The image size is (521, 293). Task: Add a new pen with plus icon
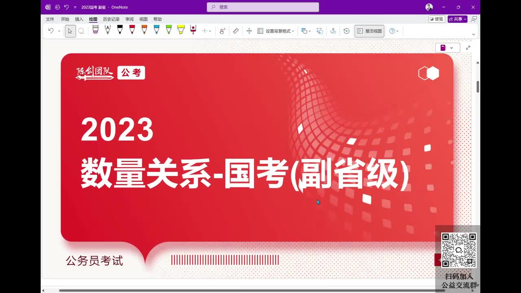pos(204,31)
